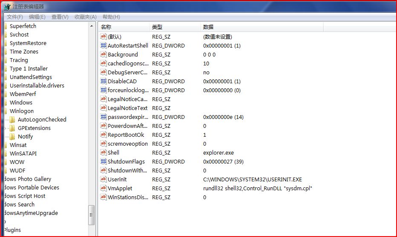This screenshot has width=397, height=237.
Task: Select the Portable Devices tree entry
Action: coord(32,188)
